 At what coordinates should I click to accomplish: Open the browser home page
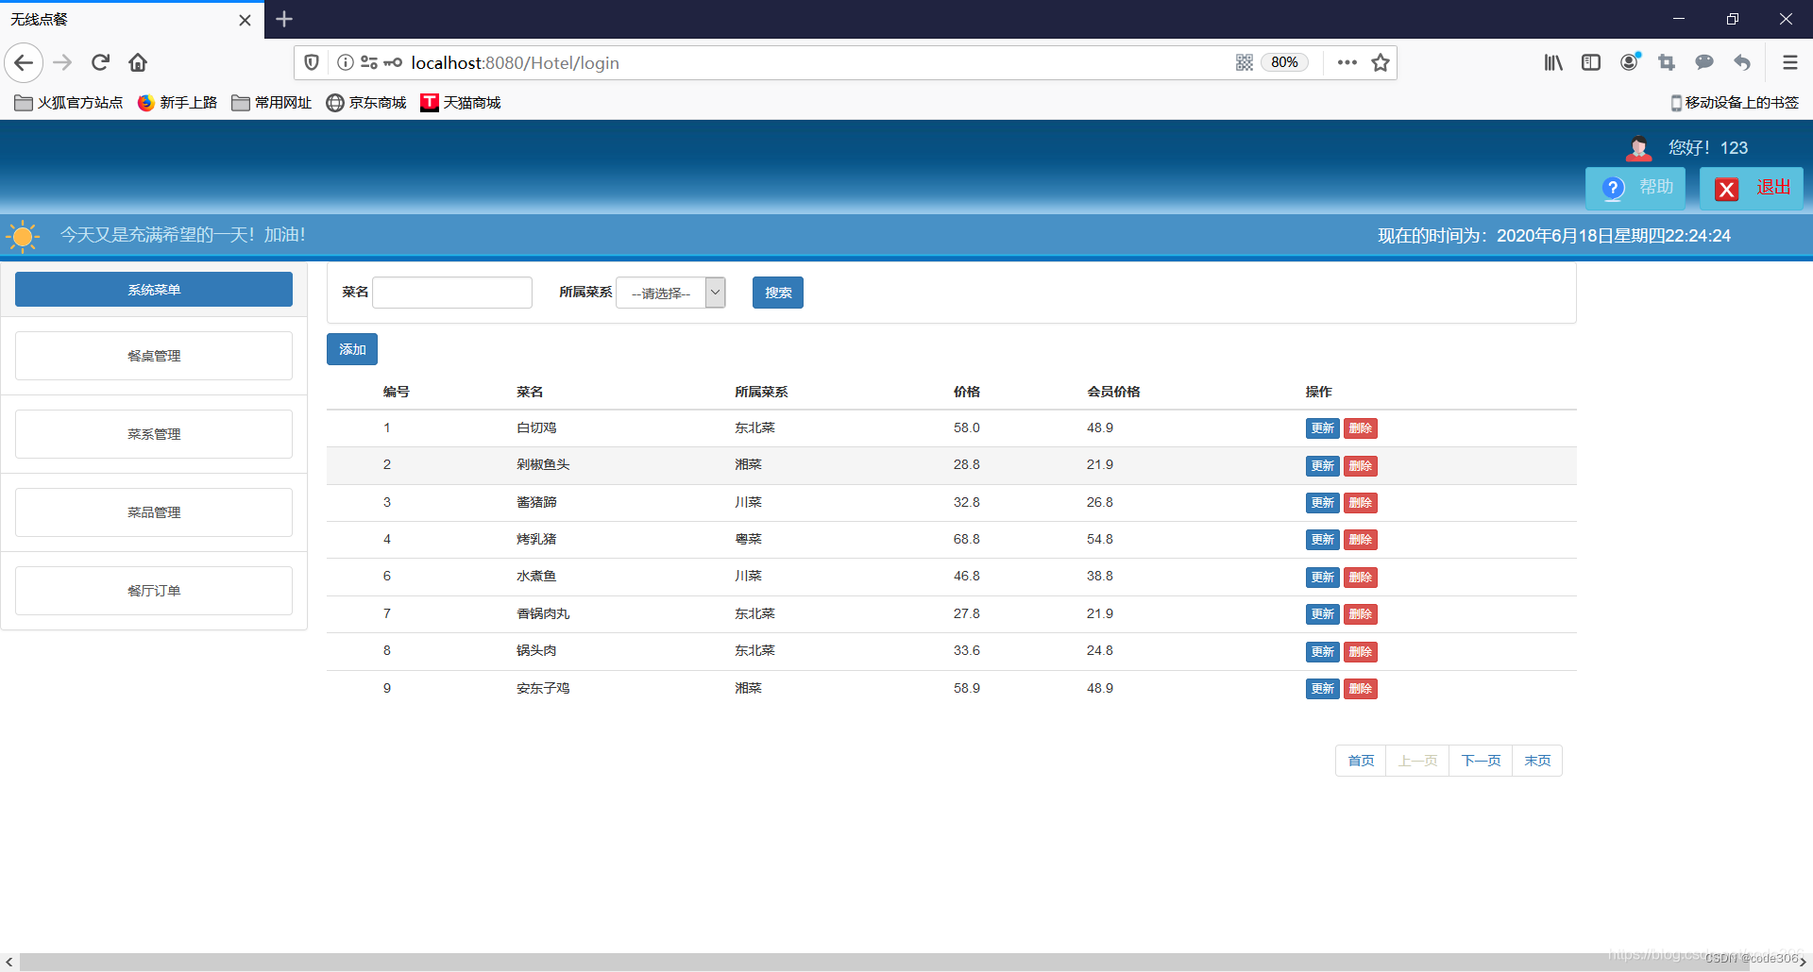click(138, 62)
